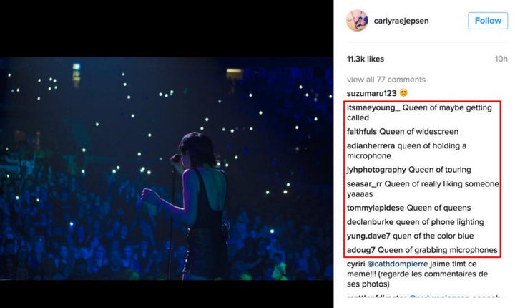Viewport: 515px width, 308px height.
Task: Go to yung.dave7's profile
Action: [368, 236]
